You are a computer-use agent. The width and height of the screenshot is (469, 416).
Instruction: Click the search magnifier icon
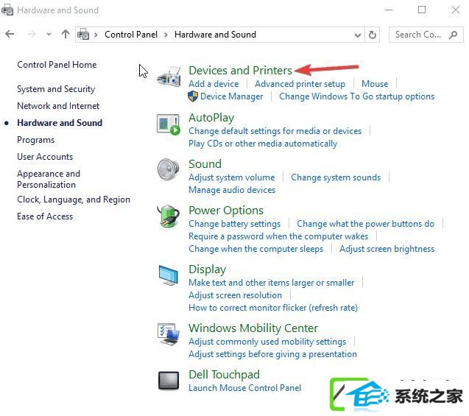click(453, 35)
